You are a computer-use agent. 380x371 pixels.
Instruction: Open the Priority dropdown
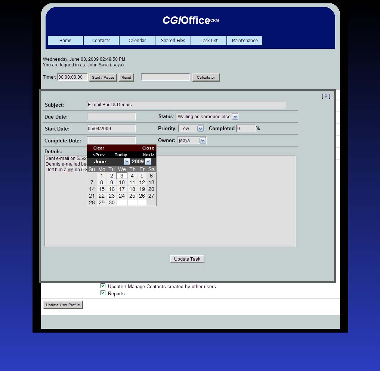coord(191,128)
